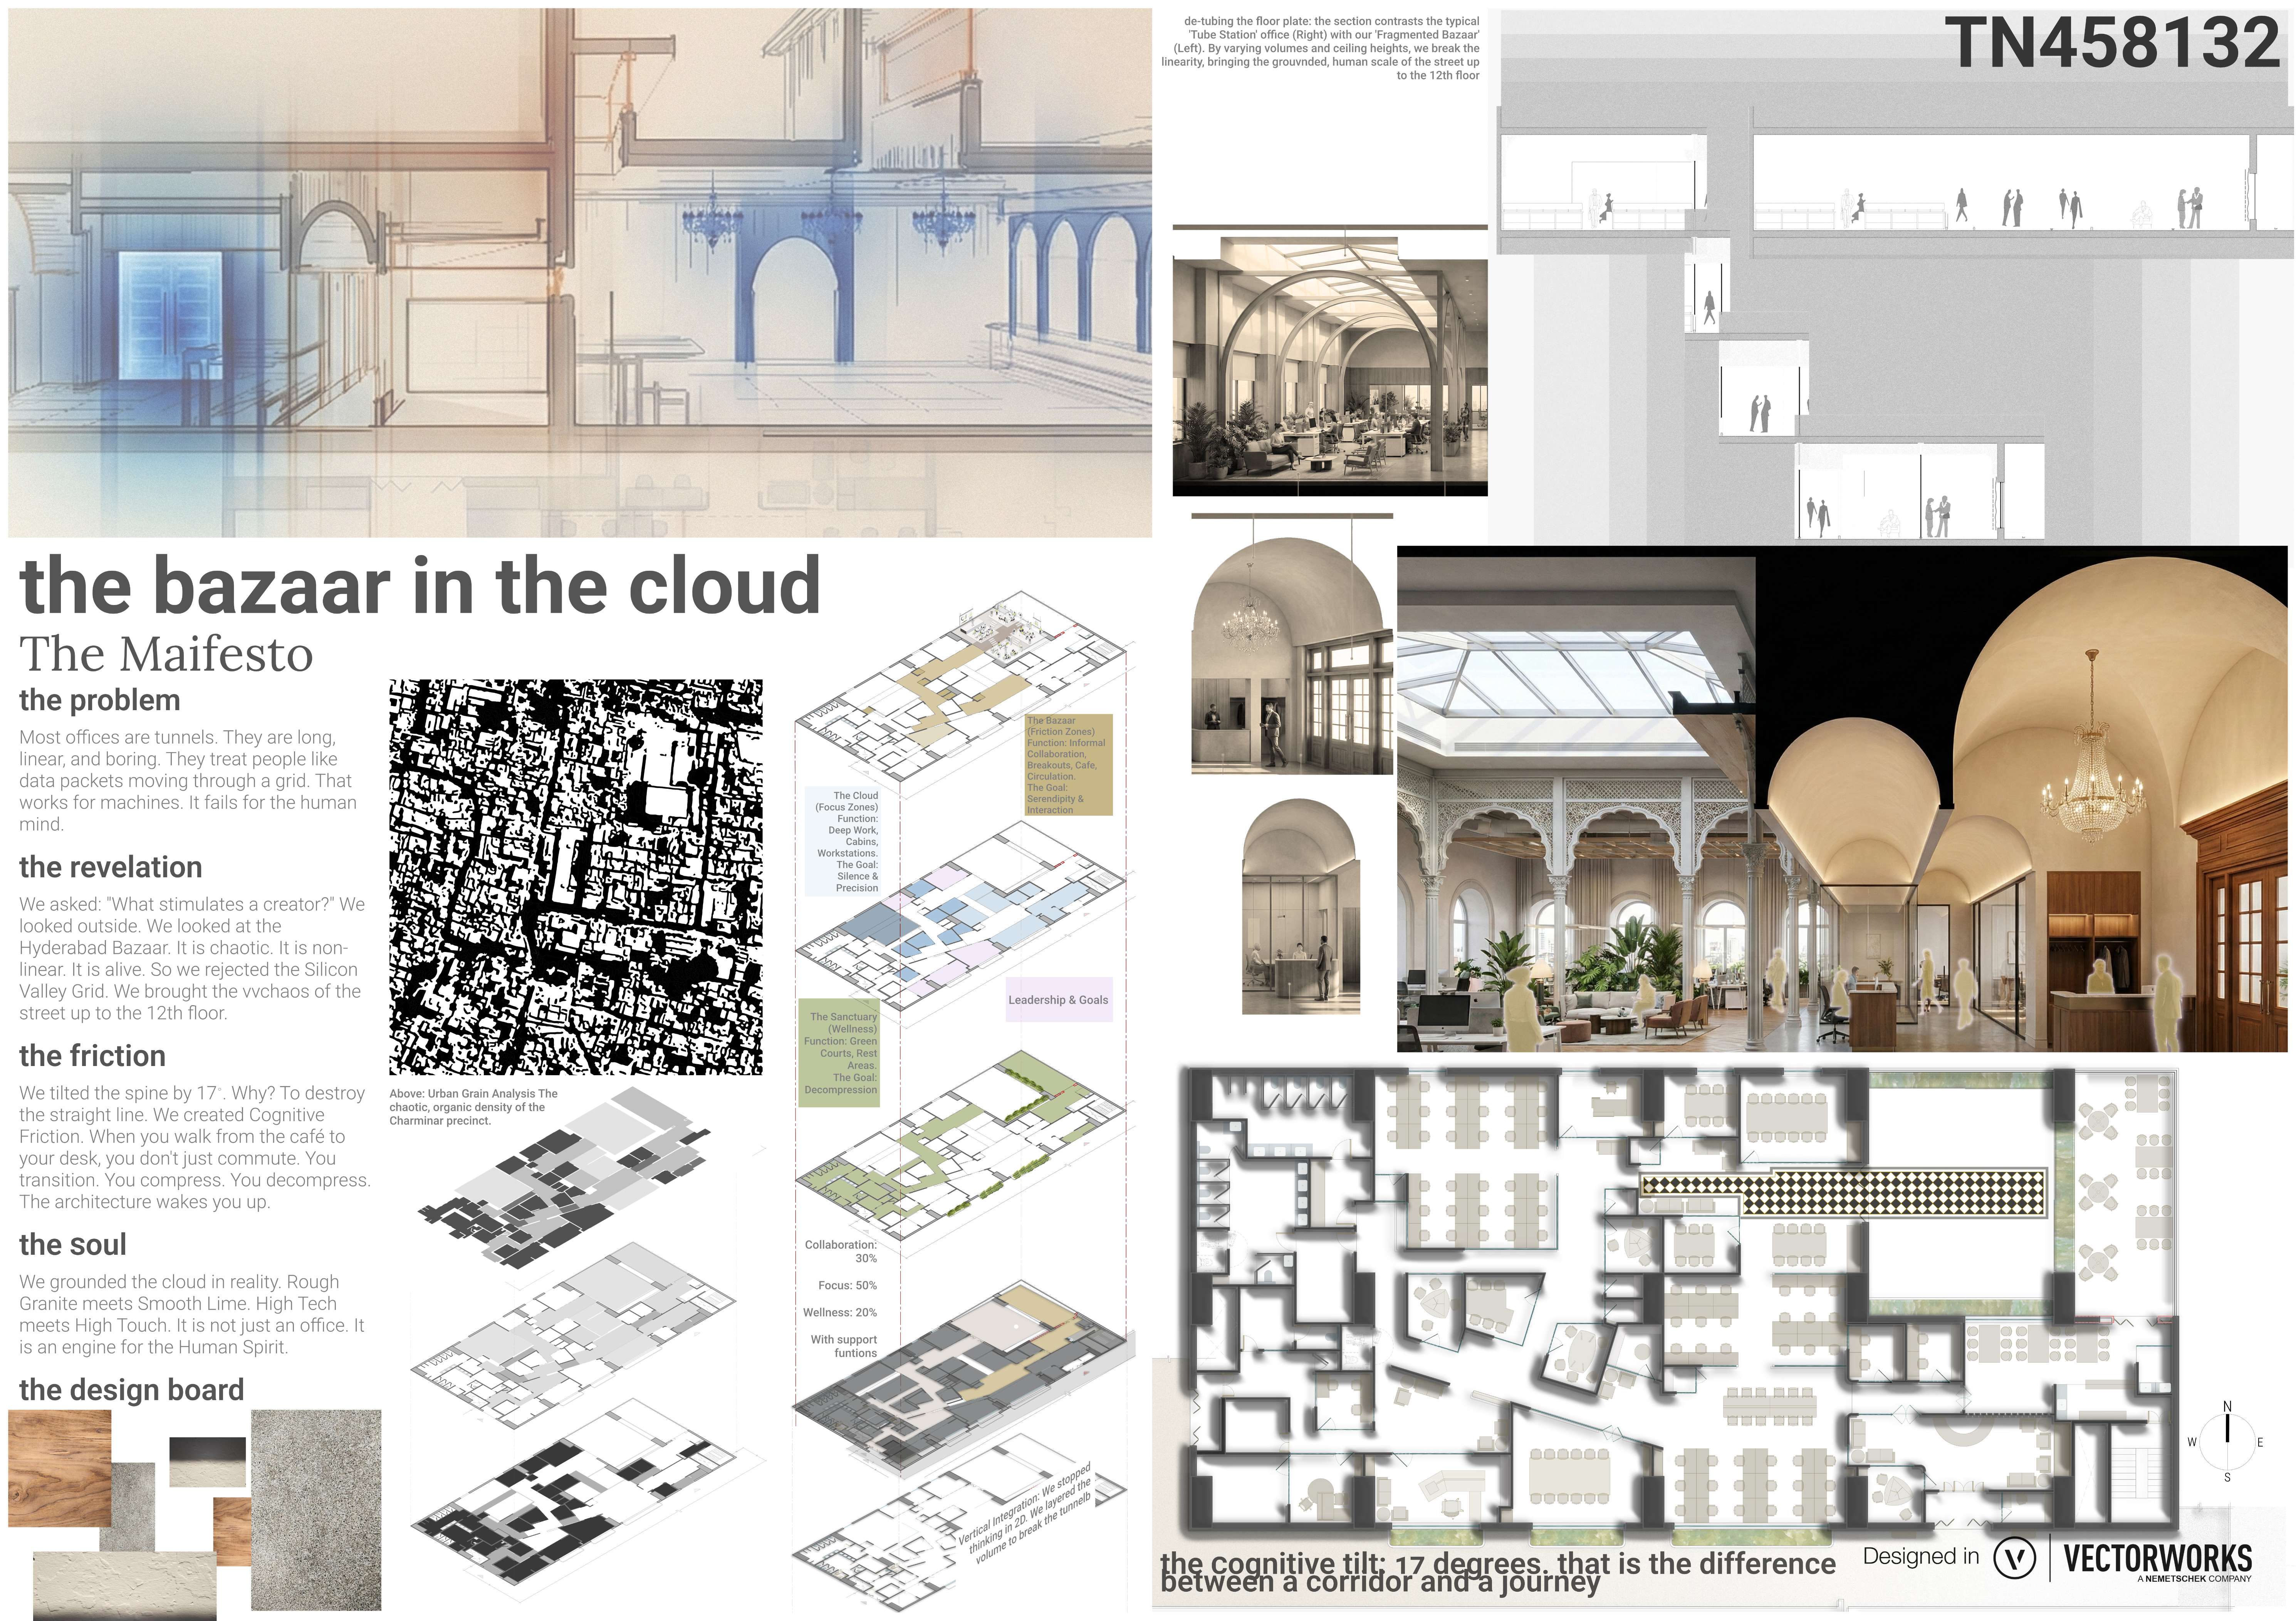2296x1621 pixels.
Task: Pick the dark gradient material swatch
Action: click(x=207, y=1462)
